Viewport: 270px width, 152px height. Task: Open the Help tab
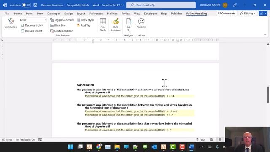[164, 14]
